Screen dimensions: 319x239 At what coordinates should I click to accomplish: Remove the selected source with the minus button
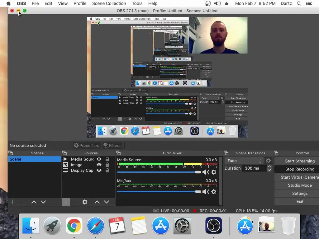75,202
